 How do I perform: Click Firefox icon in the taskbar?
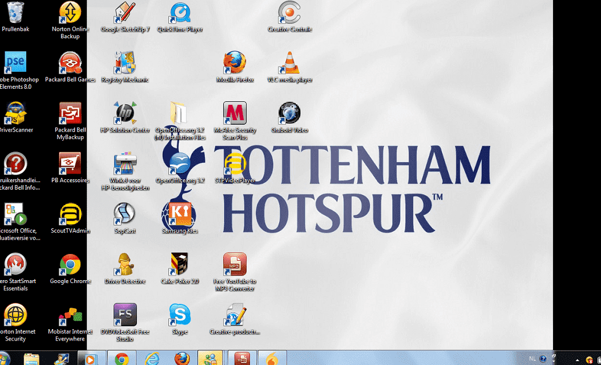tap(182, 359)
